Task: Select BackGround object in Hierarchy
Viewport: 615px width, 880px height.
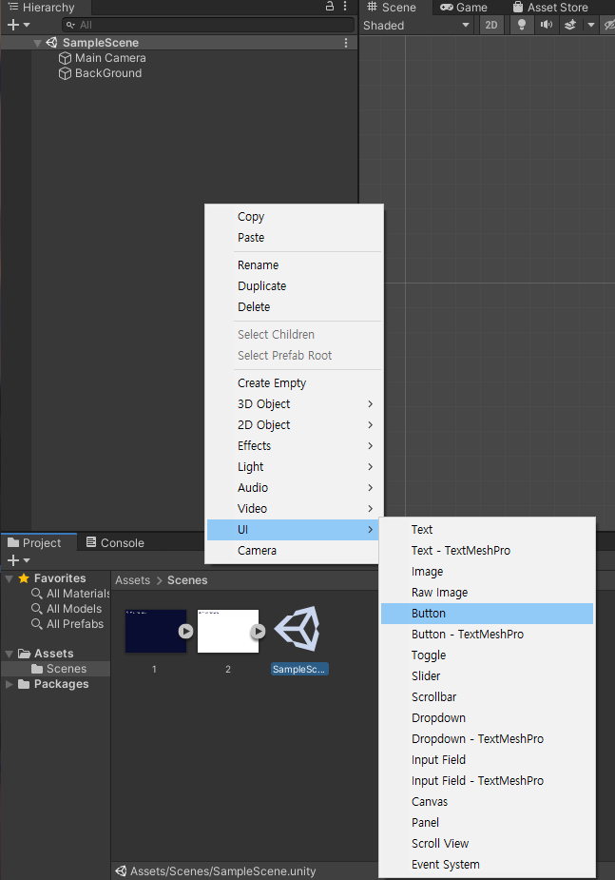Action: tap(108, 73)
